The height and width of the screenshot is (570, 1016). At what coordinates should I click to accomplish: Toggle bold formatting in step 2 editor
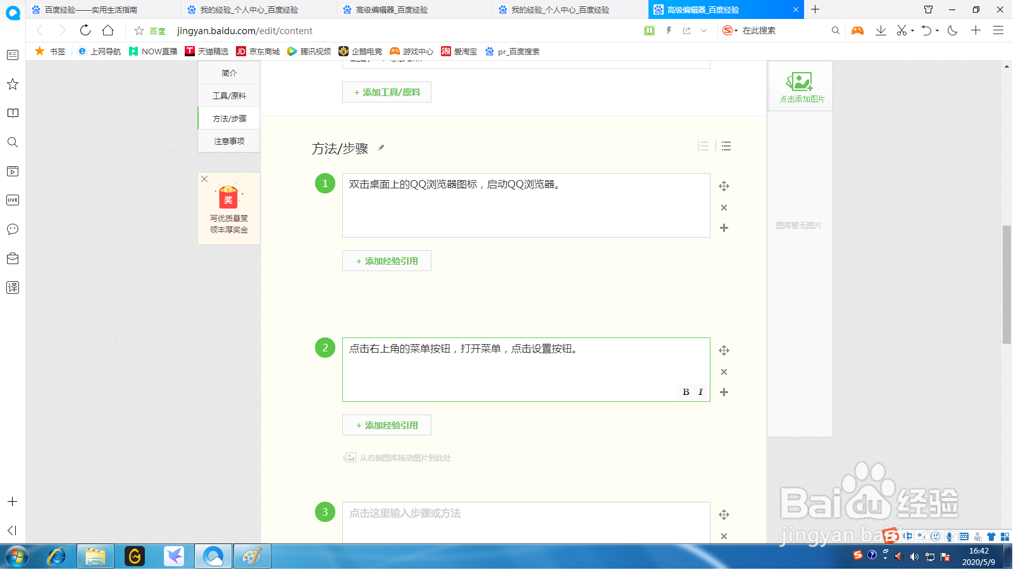pos(686,392)
